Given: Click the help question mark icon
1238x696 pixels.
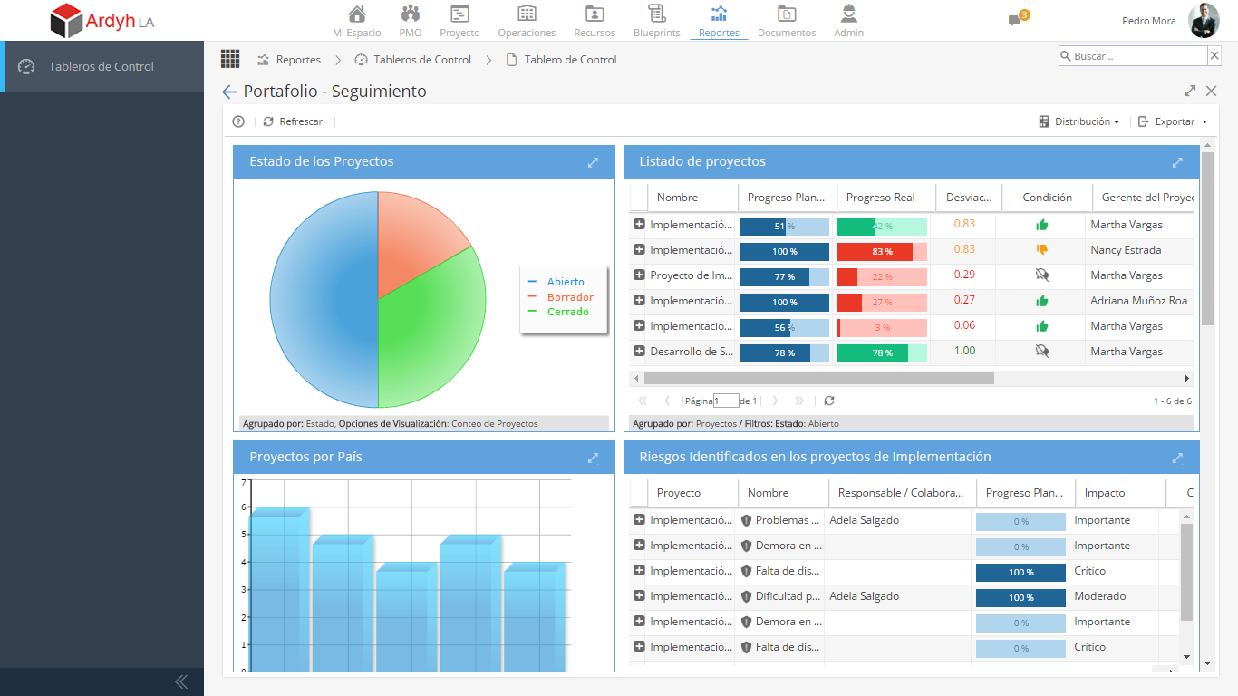Looking at the screenshot, I should (x=238, y=121).
